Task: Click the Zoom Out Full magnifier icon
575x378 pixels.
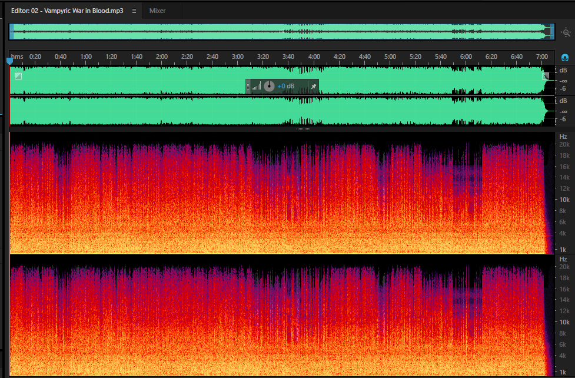Action: coord(566,32)
